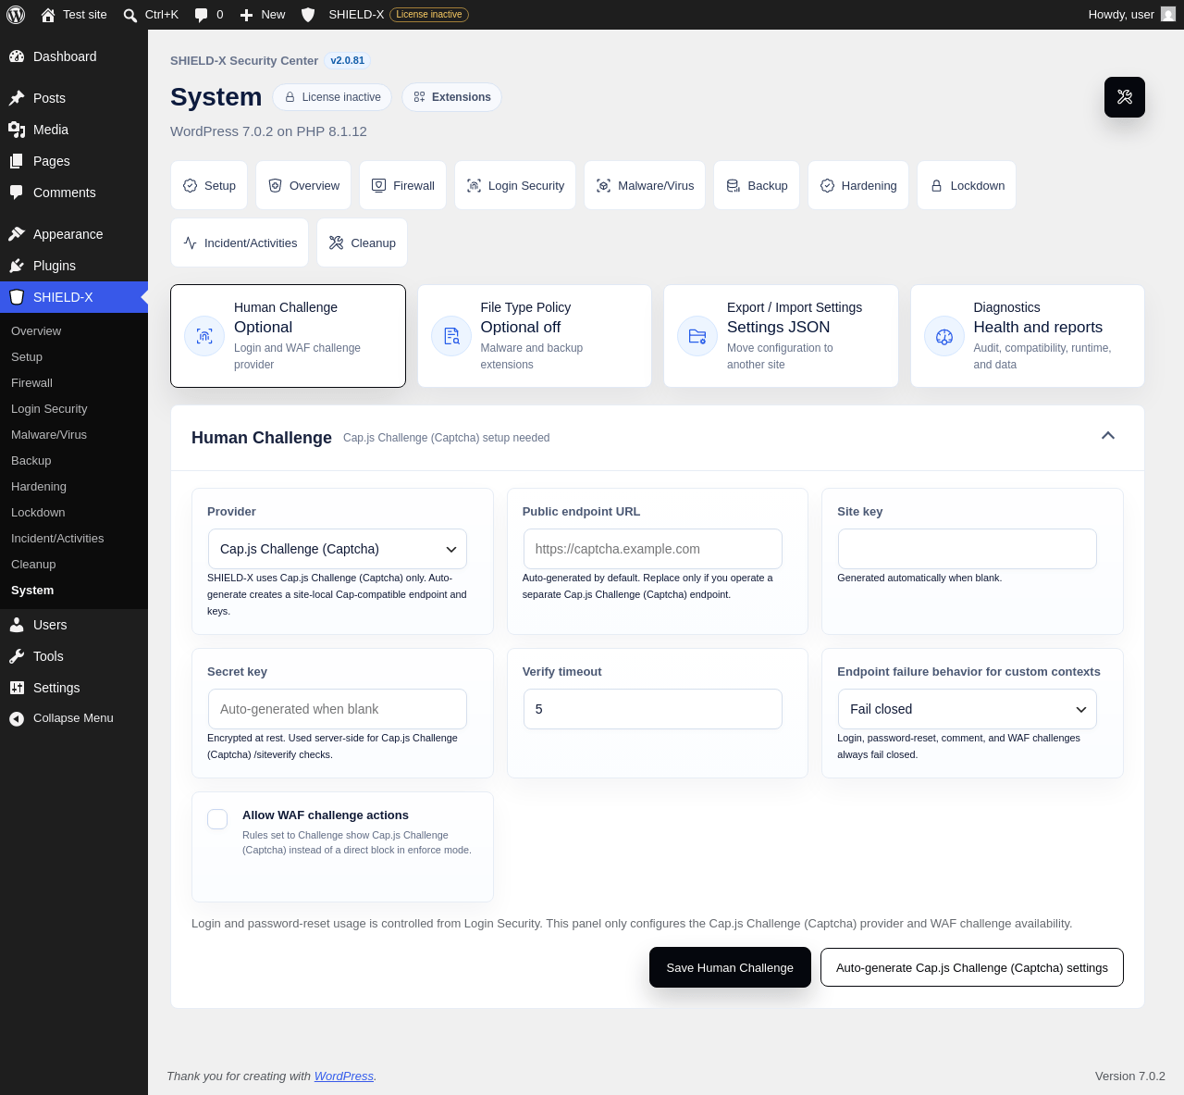Select the Lockdown tab
This screenshot has width=1184, height=1095.
(967, 185)
